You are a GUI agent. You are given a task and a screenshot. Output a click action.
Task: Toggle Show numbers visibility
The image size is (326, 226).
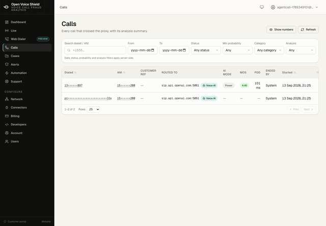281,30
